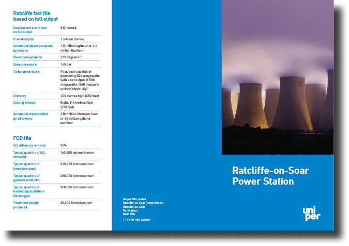Click the cooling towers photograph
This screenshot has width=349, height=246.
278,77
